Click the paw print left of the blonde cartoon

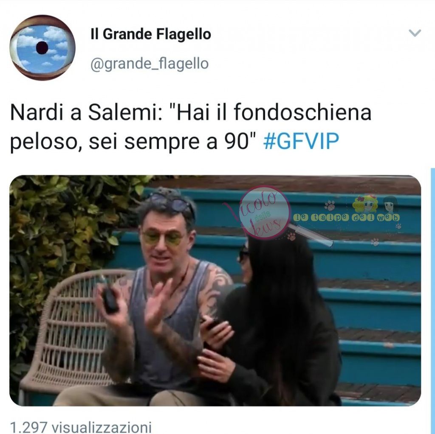(x=330, y=206)
